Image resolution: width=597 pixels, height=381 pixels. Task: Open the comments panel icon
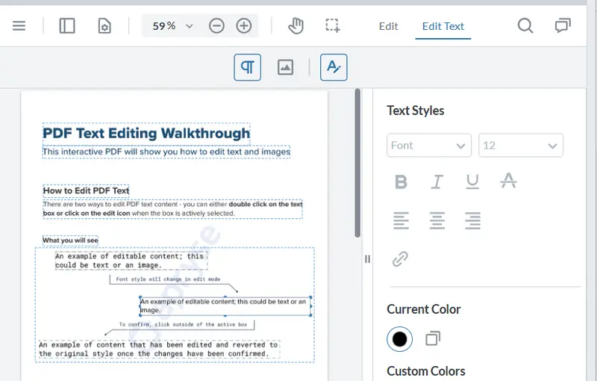[x=563, y=26]
